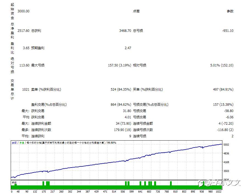Click the 手数 lots label in volume chart

[14, 183]
